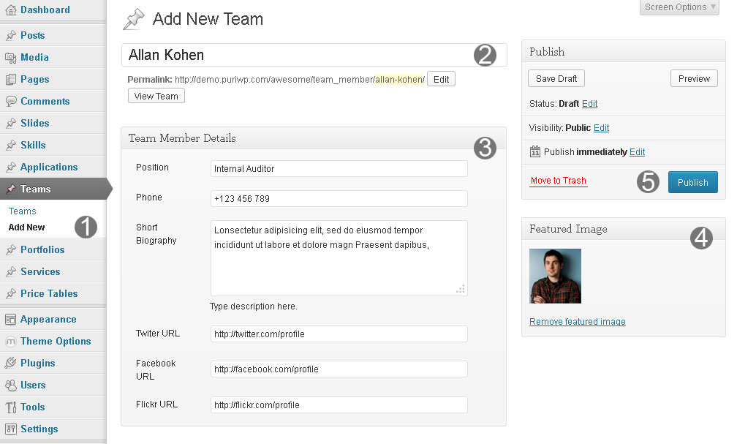Click the Appearance brush icon

click(9, 319)
